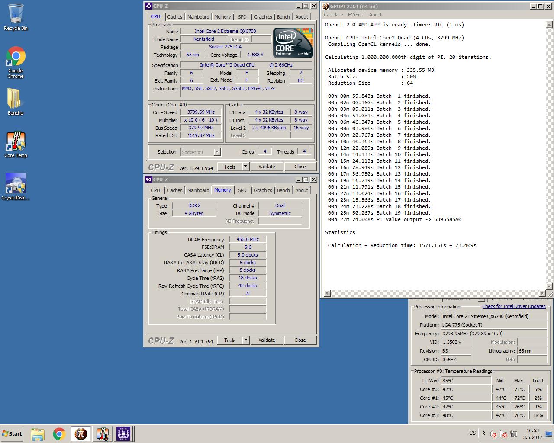Click the Chrome taskbar icon

(x=59, y=433)
